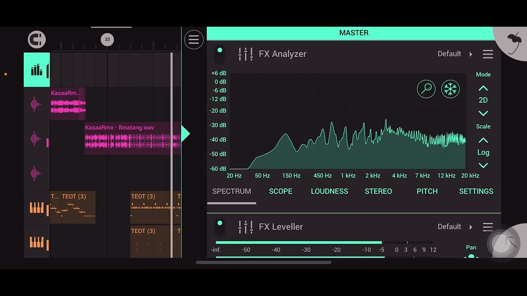
Task: Switch to the SETTINGS tab
Action: point(476,191)
